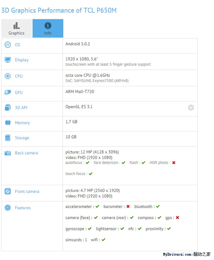Click the HDR photo red cross mark
214x260 pixels.
pos(174,163)
